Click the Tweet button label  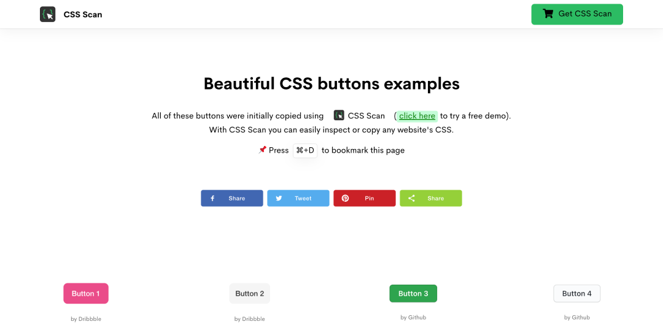[x=303, y=198]
